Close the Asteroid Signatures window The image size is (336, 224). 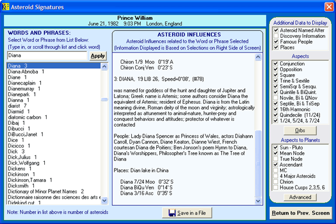click(329, 7)
